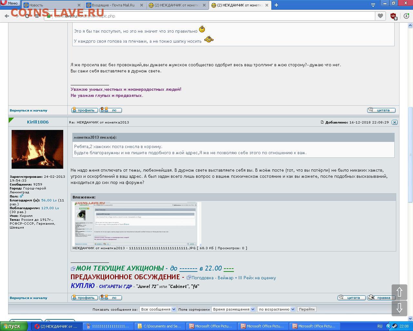Click the browser back arrow

[x=7, y=16]
